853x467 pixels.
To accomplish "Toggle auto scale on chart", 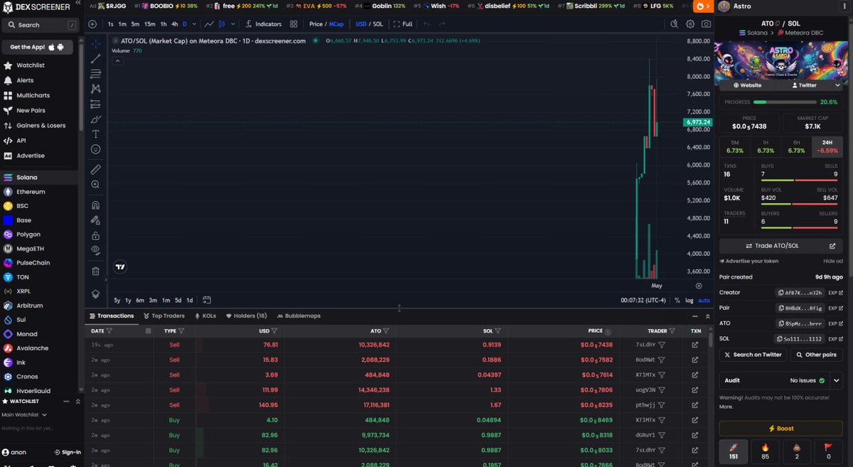I will (704, 300).
